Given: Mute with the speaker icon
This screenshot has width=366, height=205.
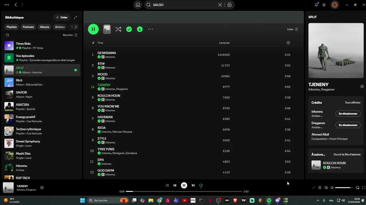Looking at the screenshot, I should click(332, 188).
